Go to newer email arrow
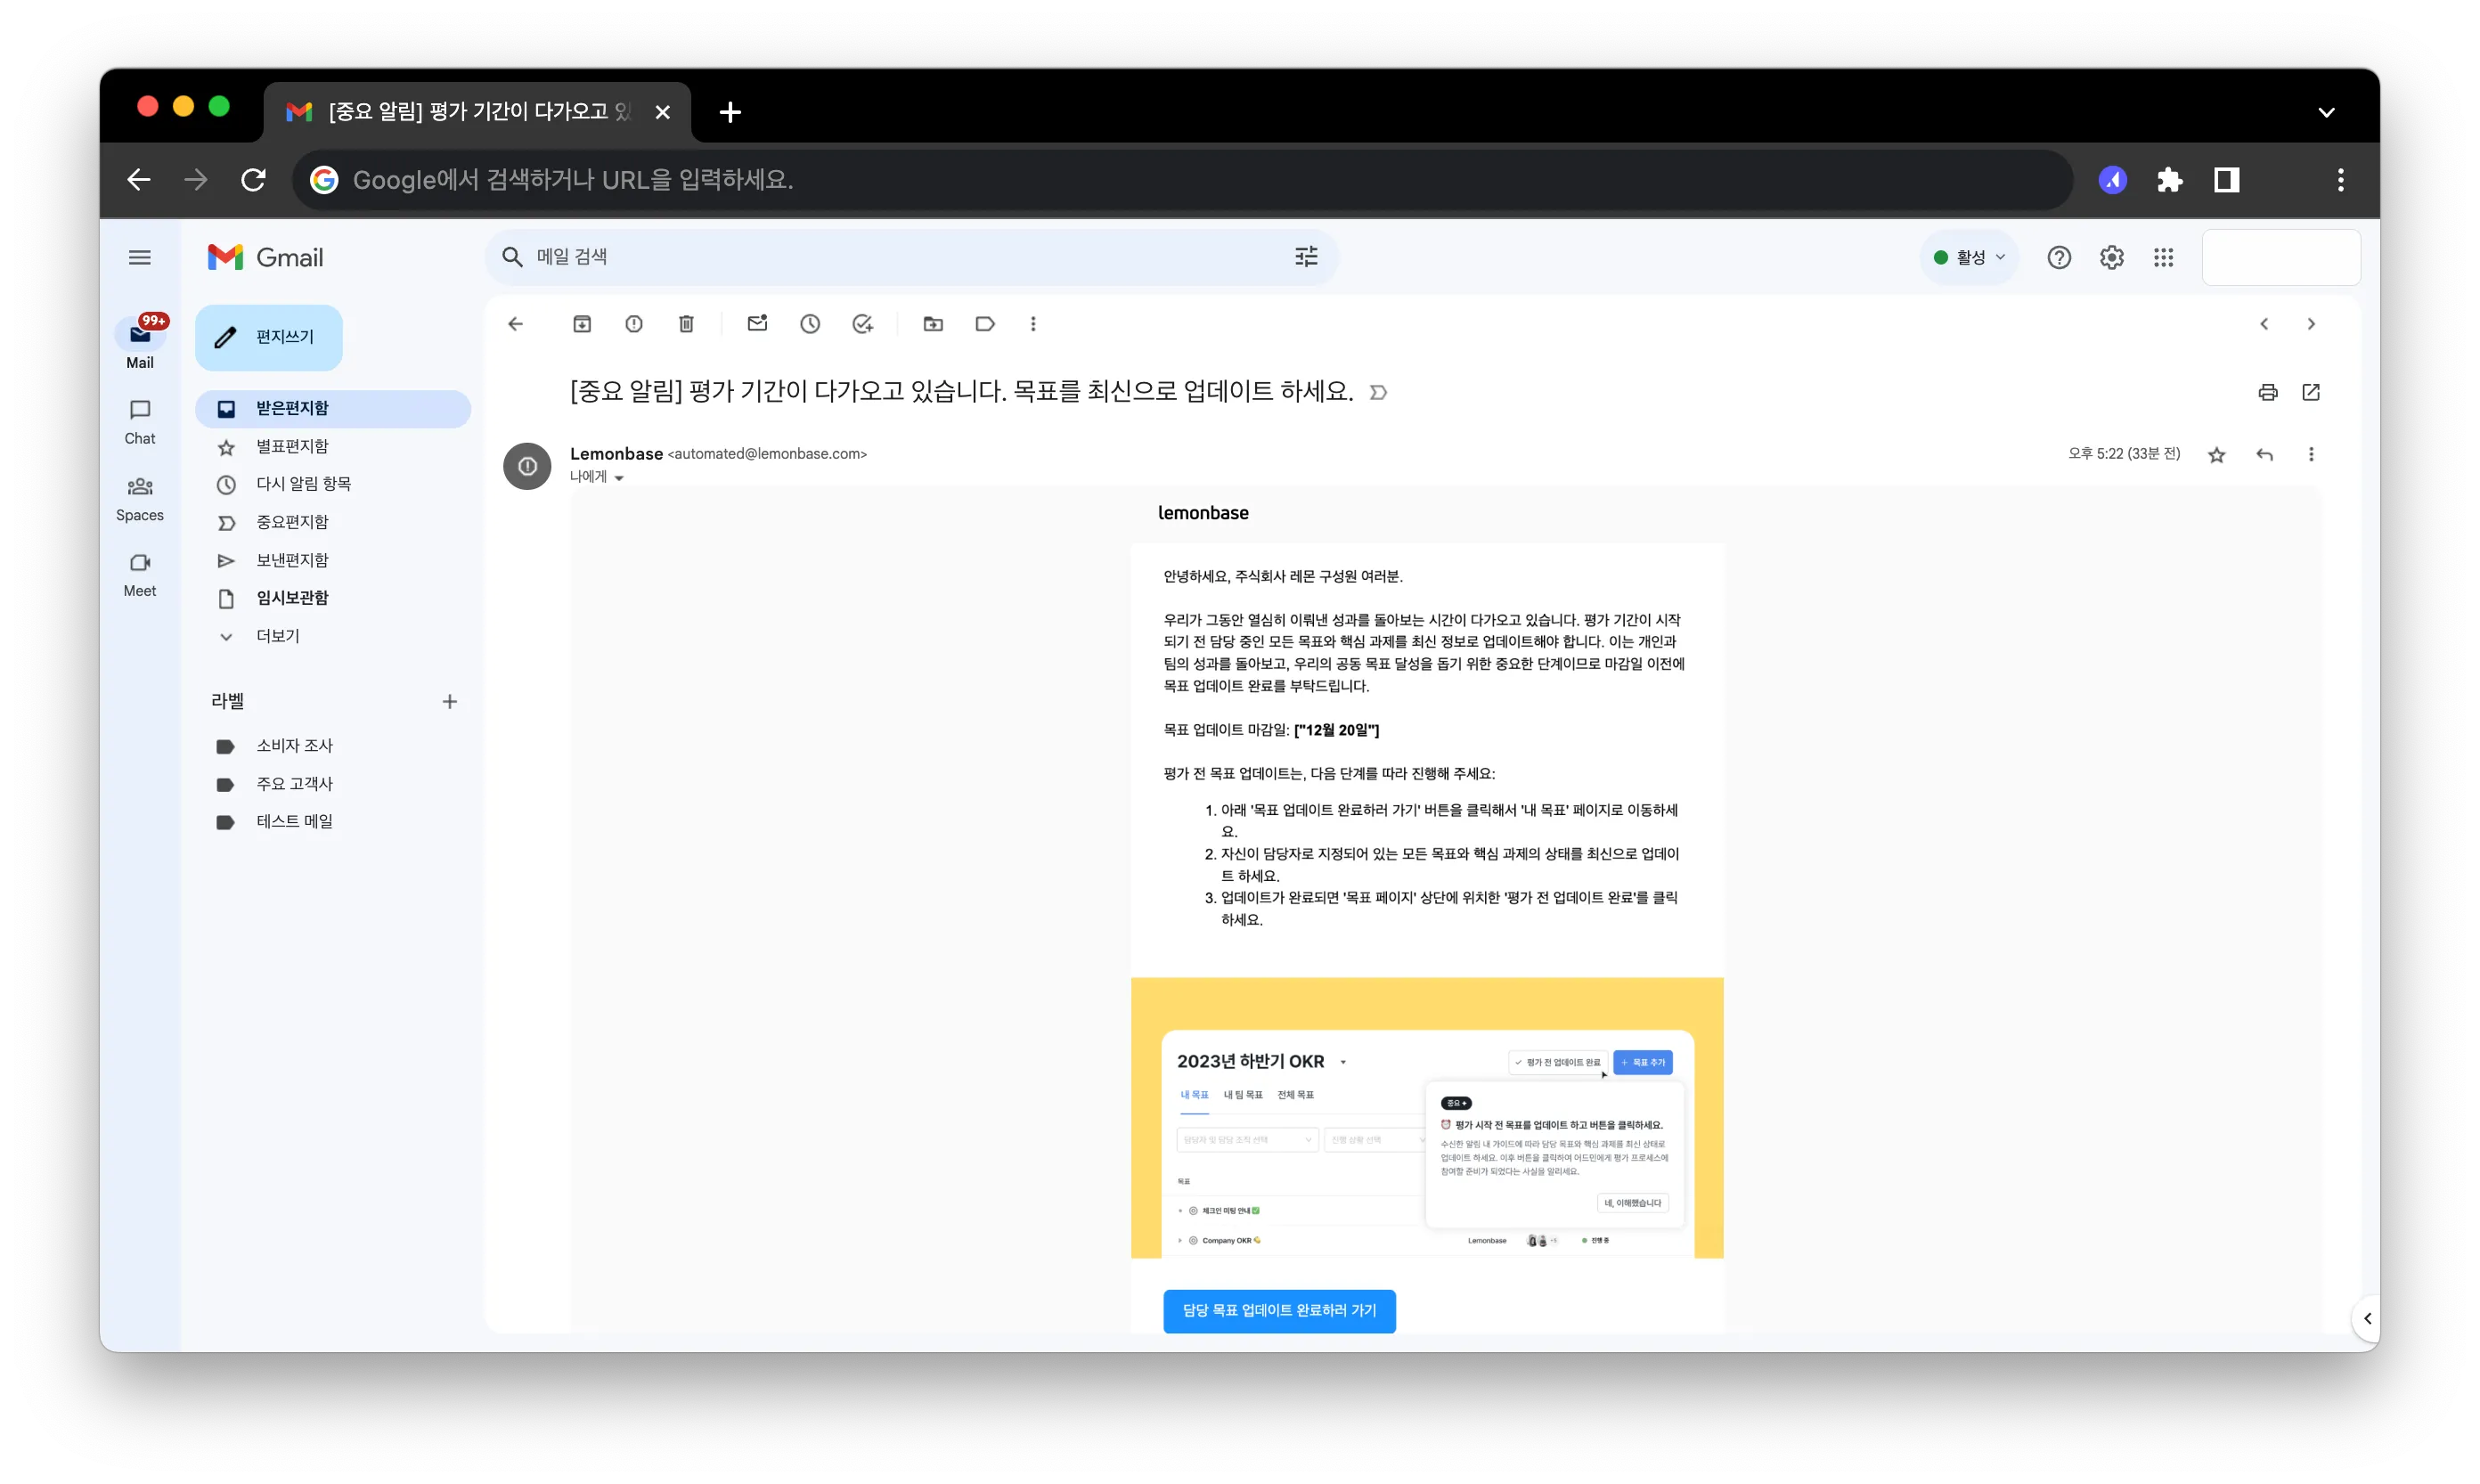The height and width of the screenshot is (1484, 2480). click(x=2264, y=324)
